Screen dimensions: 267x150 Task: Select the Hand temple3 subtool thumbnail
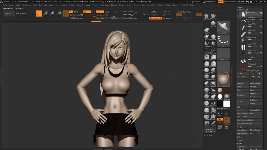coord(243,34)
